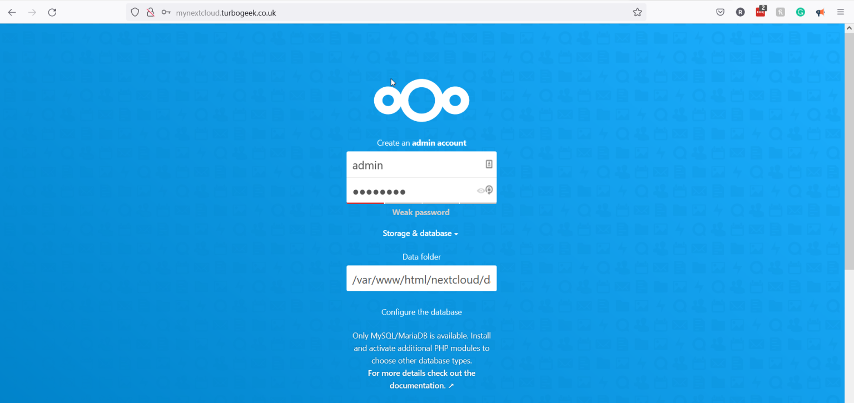Bookmark this page with the star icon
Image resolution: width=854 pixels, height=403 pixels.
637,12
